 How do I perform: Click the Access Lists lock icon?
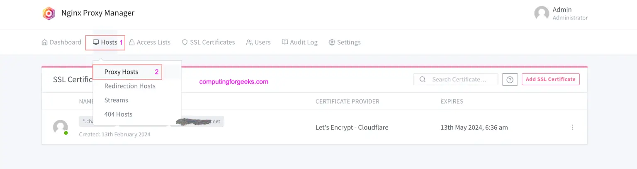[x=131, y=42]
